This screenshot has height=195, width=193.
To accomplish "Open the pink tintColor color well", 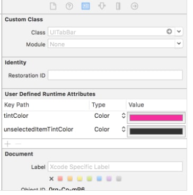I will point(156,118).
